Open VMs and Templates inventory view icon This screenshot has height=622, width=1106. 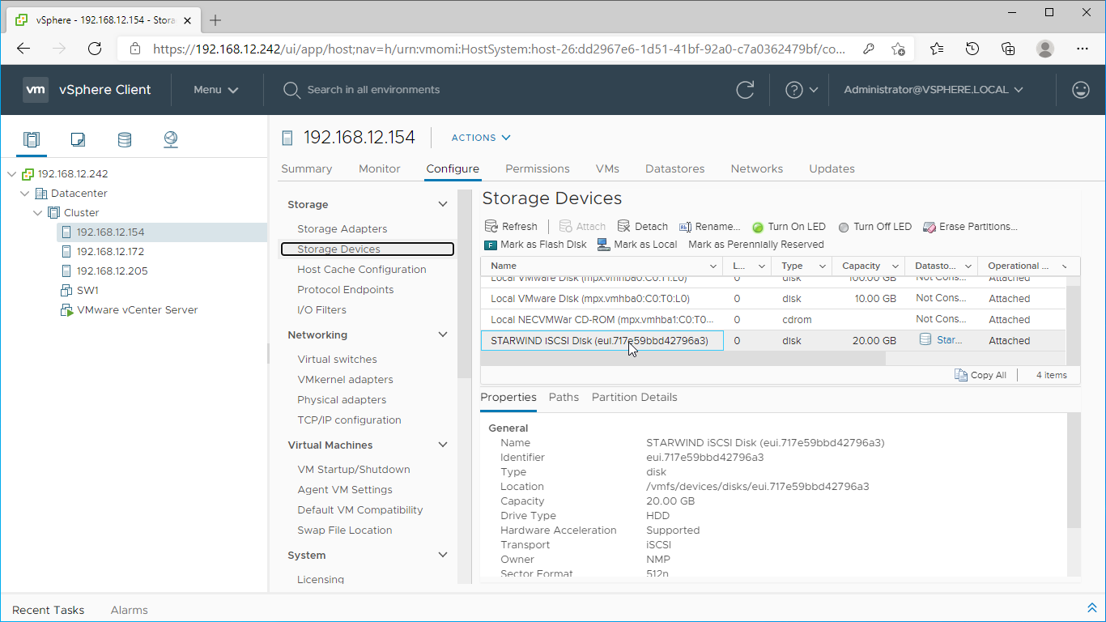[x=78, y=139]
